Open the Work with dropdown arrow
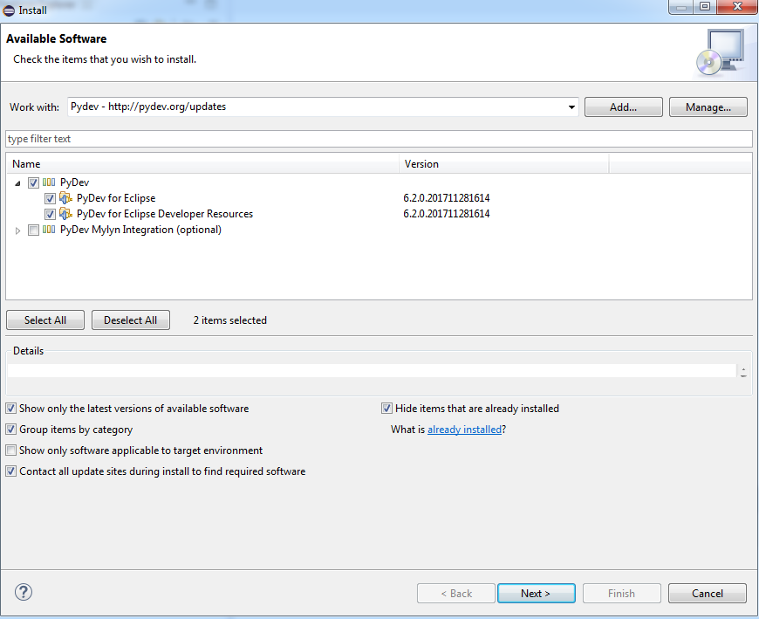759x619 pixels. 571,107
